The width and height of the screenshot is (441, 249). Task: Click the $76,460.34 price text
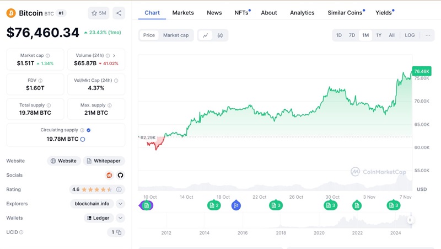tap(43, 33)
